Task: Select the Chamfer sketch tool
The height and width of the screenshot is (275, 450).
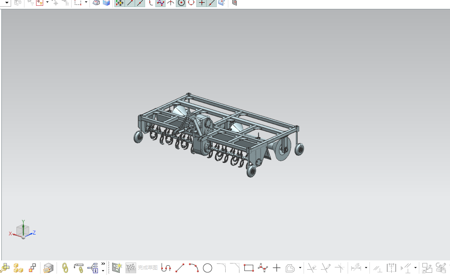Action: 235,268
